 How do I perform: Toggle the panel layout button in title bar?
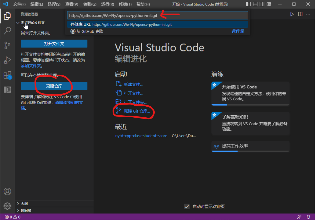pyautogui.click(x=255, y=4)
